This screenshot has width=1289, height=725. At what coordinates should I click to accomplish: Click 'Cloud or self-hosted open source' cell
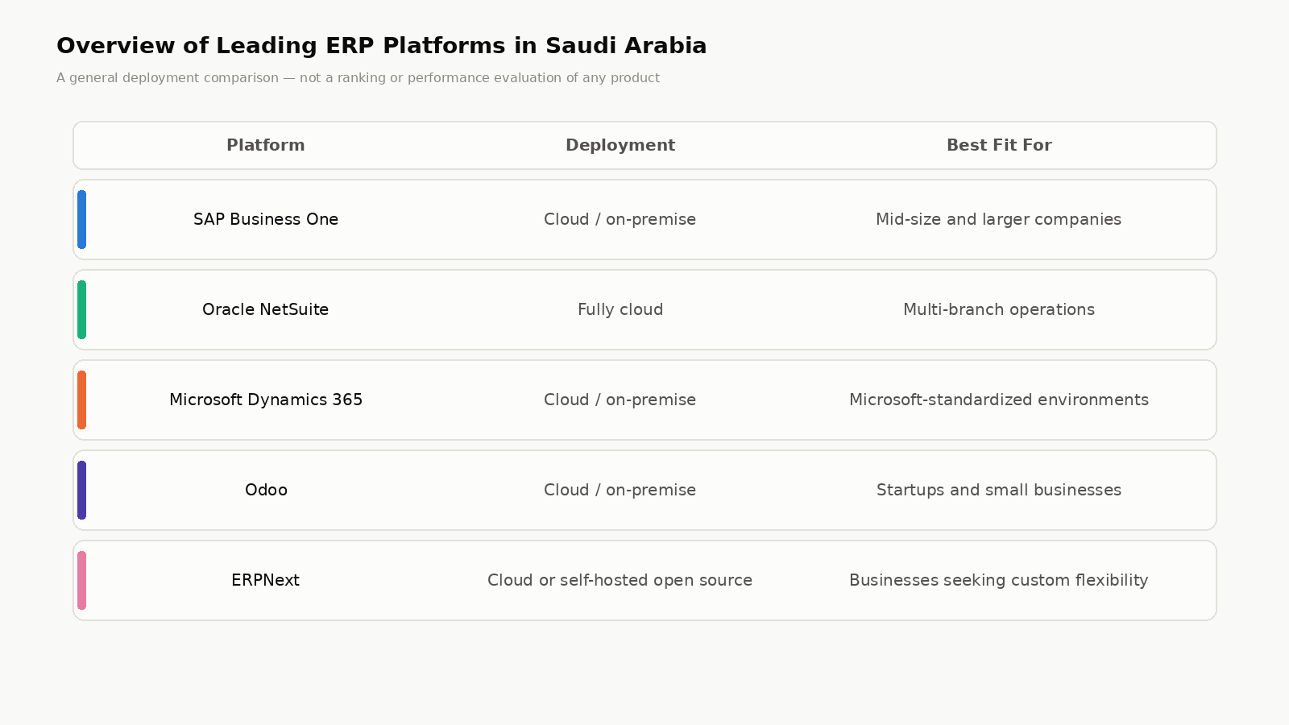point(620,580)
